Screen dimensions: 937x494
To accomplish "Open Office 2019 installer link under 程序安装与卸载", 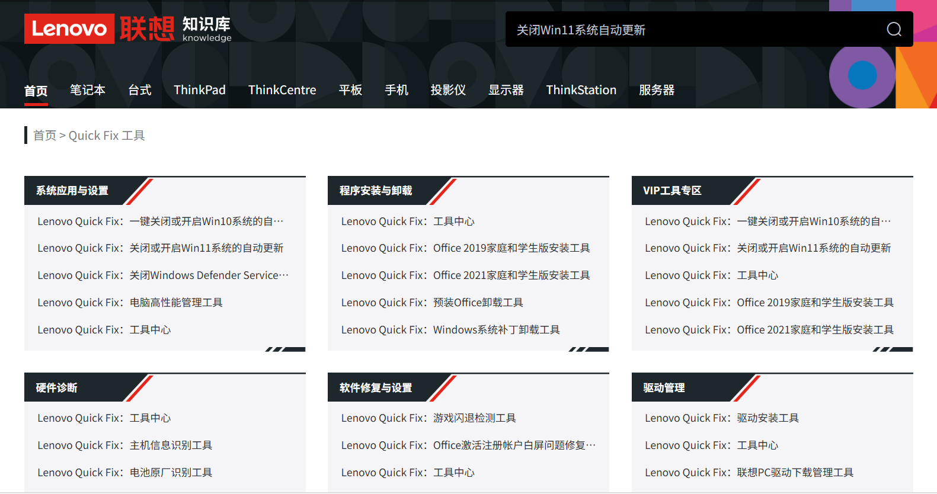I will (x=466, y=248).
